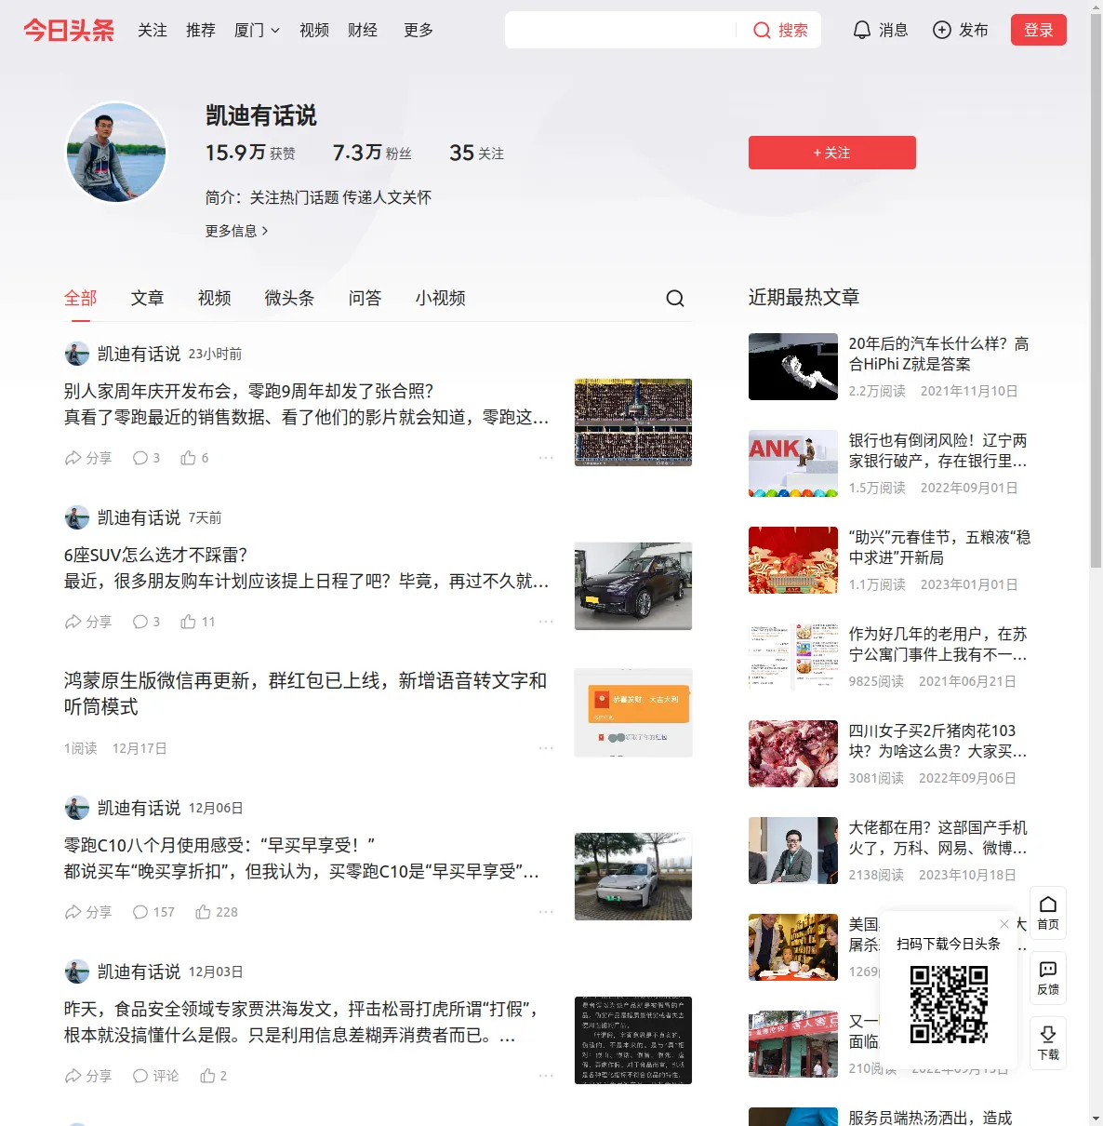1103x1126 pixels.
Task: Open the 20年后的汽车 hot article thumbnail
Action: 793,367
